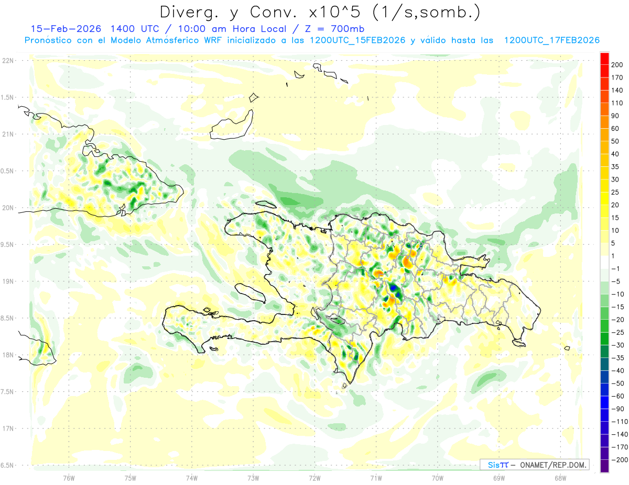Click the "-5" color scale value
The image size is (629, 485).
click(616, 281)
